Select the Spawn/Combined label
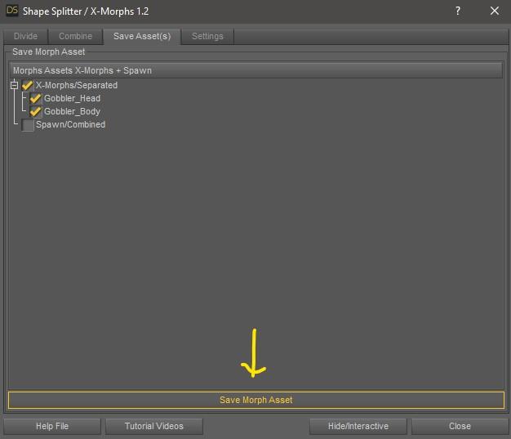511x439 pixels. (70, 124)
